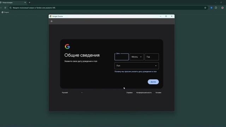Viewport: 226px width, 127px height.
Task: Open the Конфиденциальность privacy link
Action: click(x=144, y=92)
